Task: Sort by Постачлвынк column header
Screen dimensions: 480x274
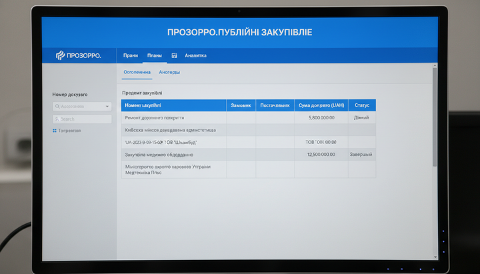Action: 275,105
